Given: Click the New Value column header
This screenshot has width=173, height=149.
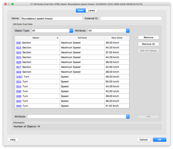Looking at the screenshot, I should pos(117,38).
